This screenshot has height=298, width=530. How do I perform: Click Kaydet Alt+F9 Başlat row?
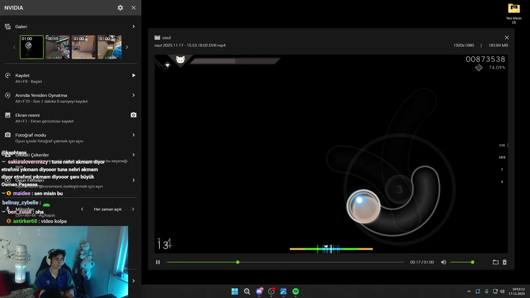click(70, 78)
